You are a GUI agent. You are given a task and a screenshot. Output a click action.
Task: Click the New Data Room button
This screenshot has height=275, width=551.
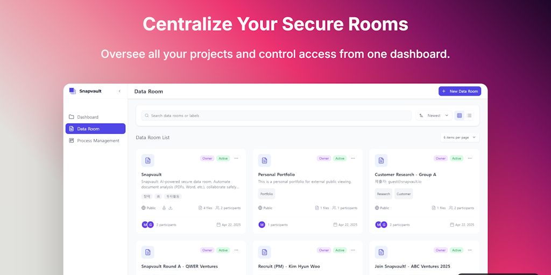(x=460, y=91)
